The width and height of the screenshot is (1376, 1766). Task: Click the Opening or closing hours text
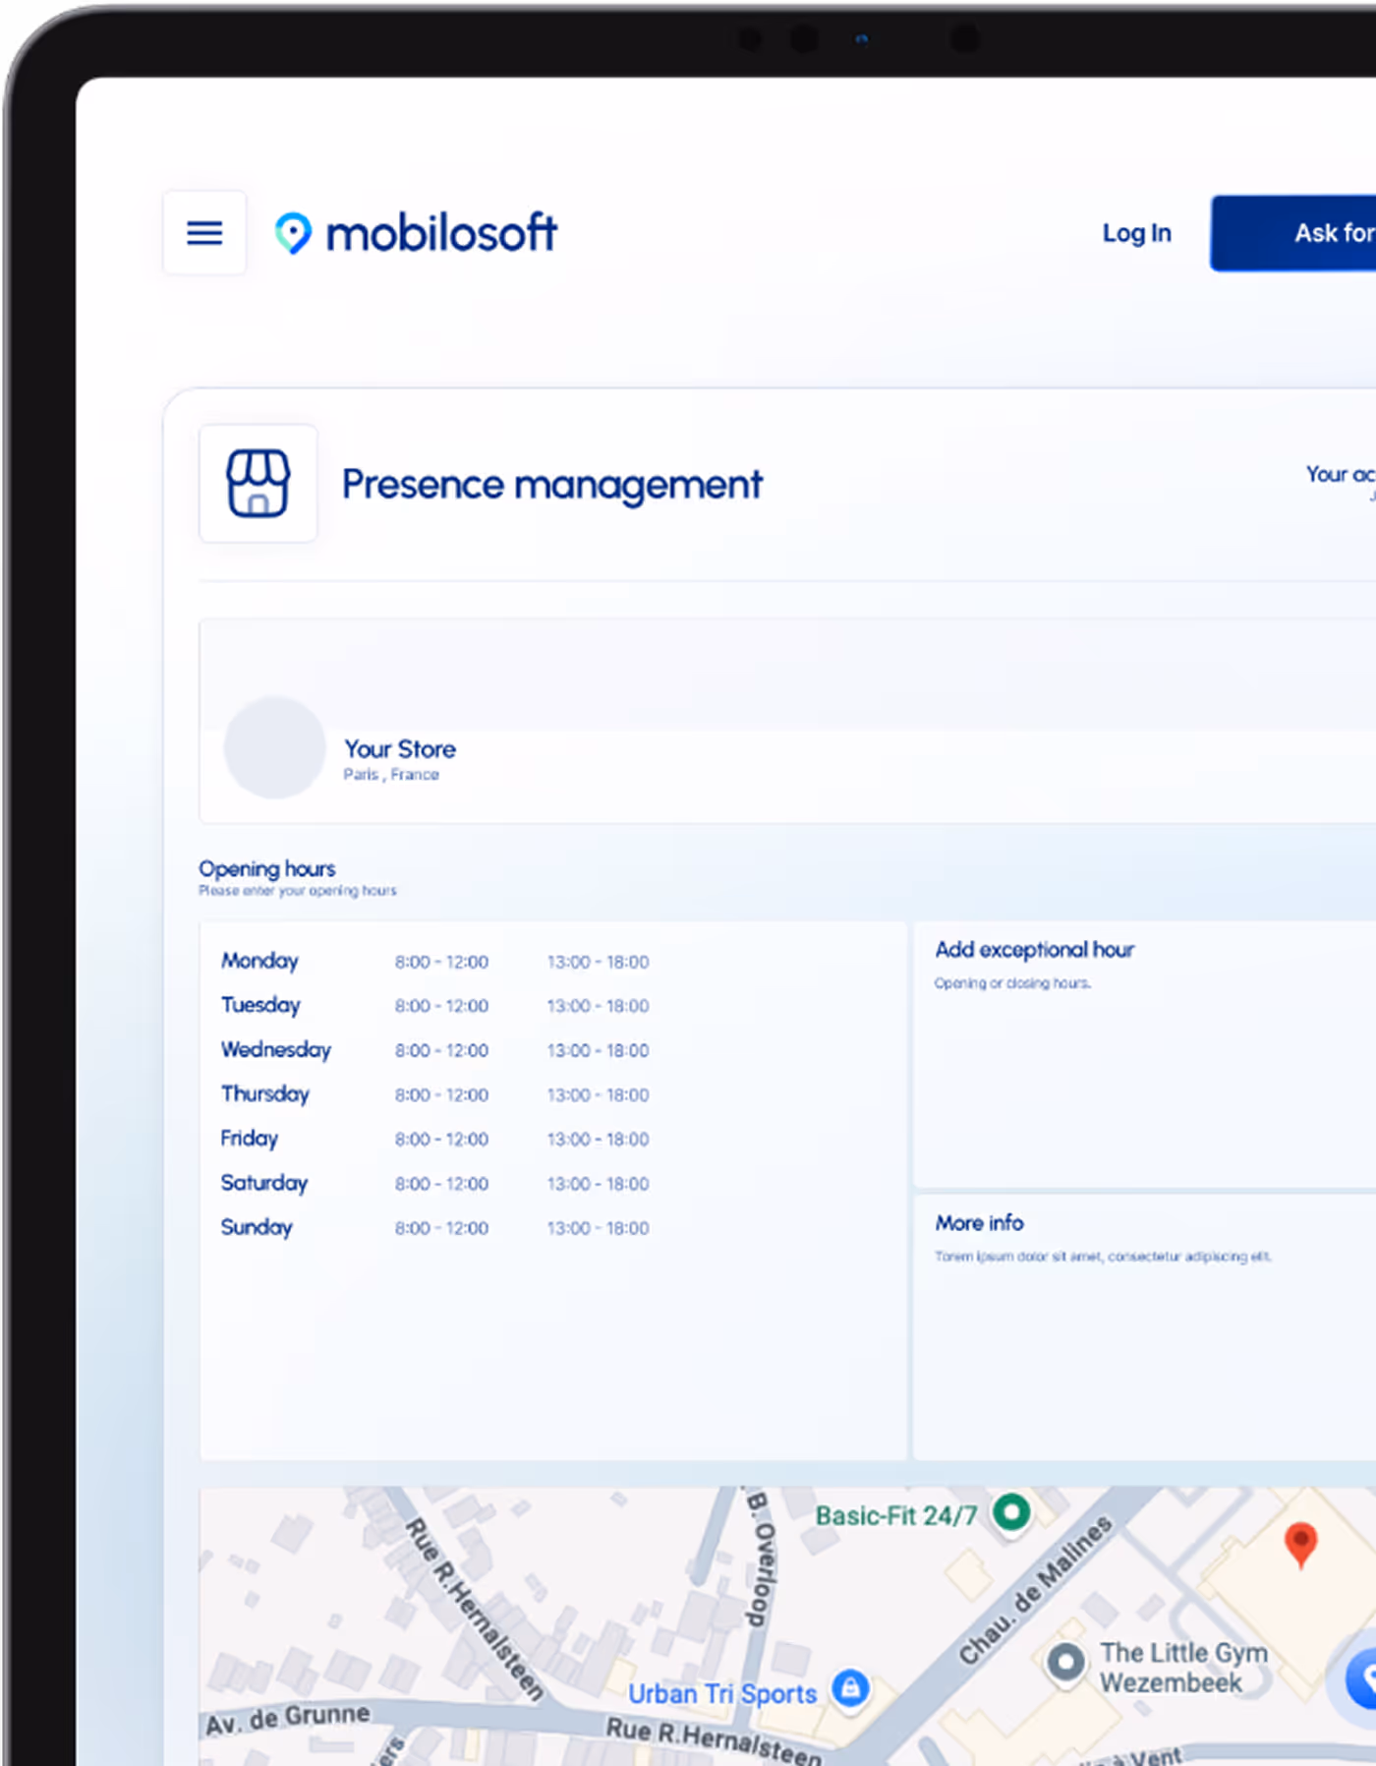[x=1012, y=983]
